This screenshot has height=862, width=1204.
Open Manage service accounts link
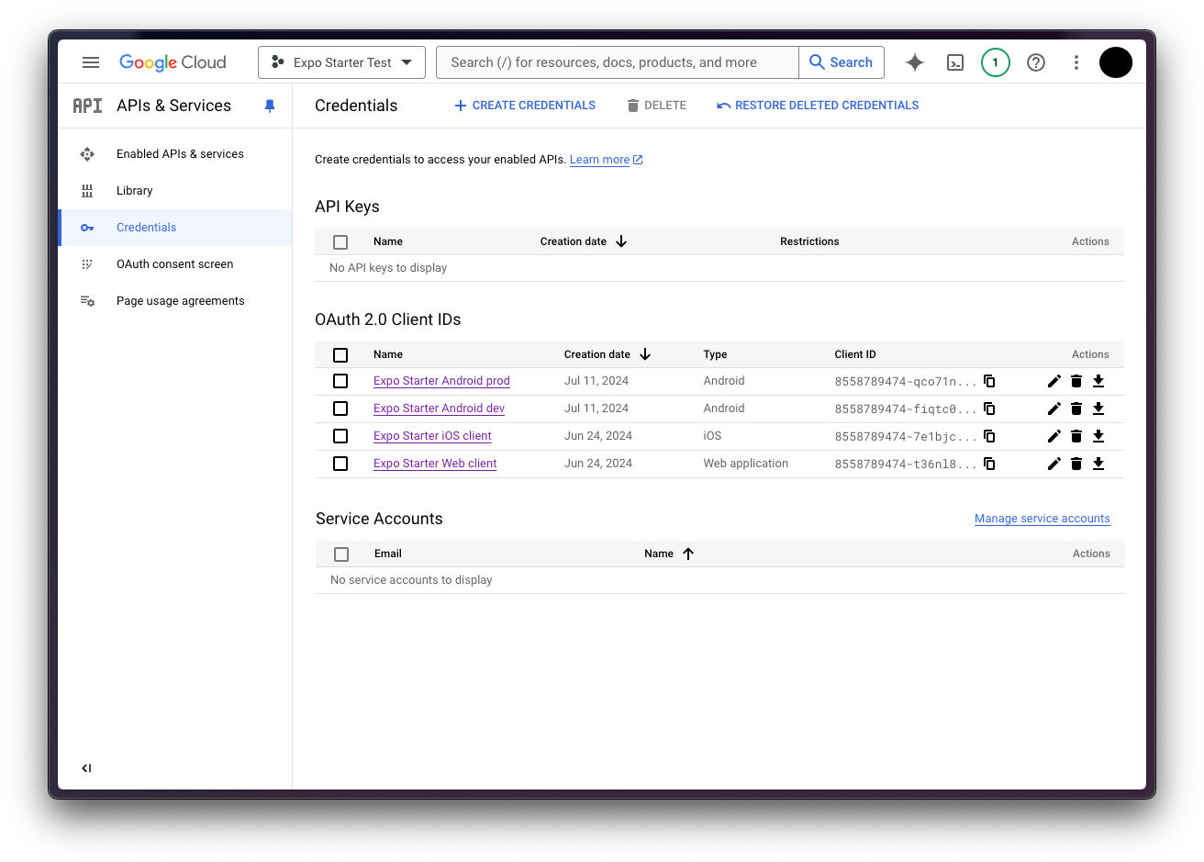[1042, 519]
